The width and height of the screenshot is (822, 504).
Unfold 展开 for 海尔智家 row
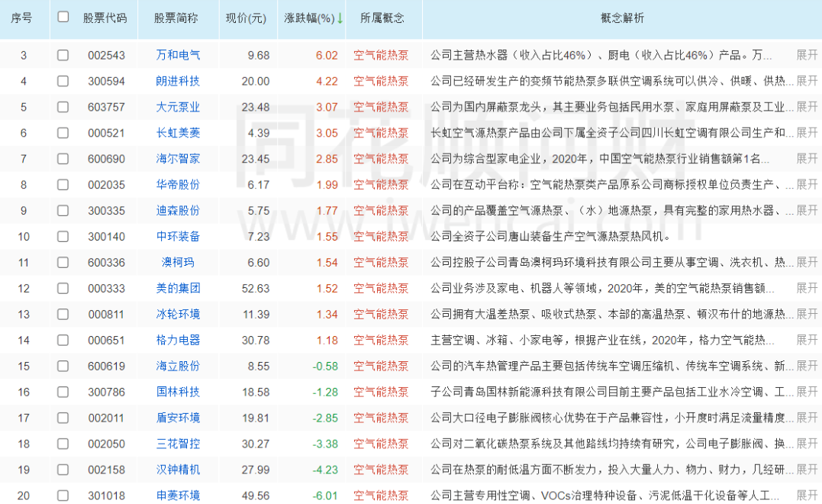[x=807, y=158]
